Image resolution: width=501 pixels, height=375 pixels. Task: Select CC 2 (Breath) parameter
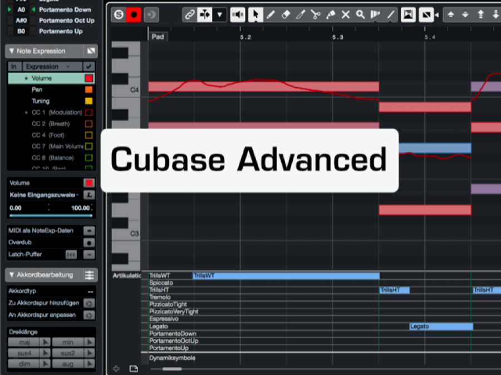coord(51,124)
